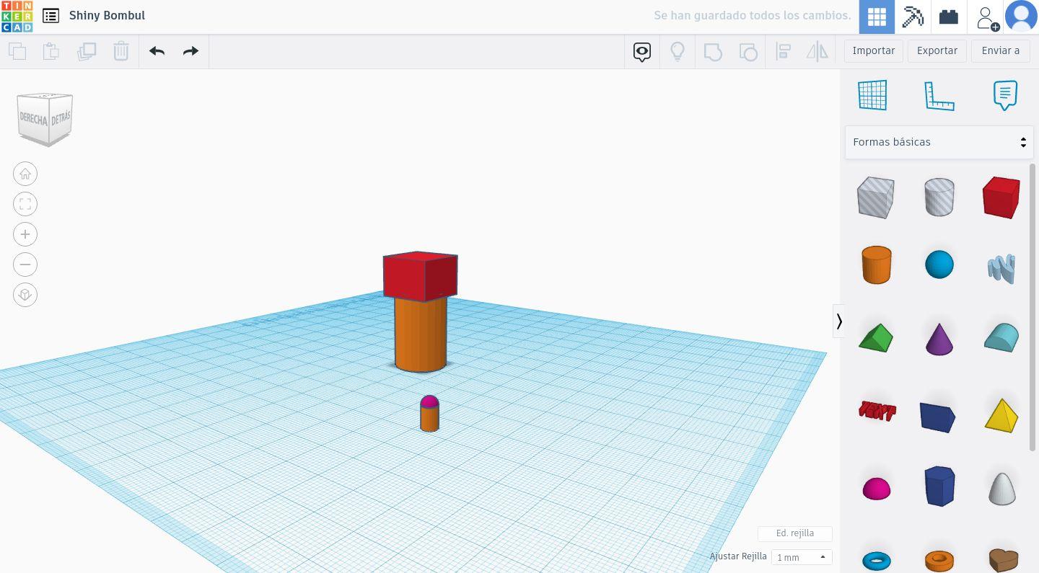Pick the blue sphere shape

tap(939, 265)
